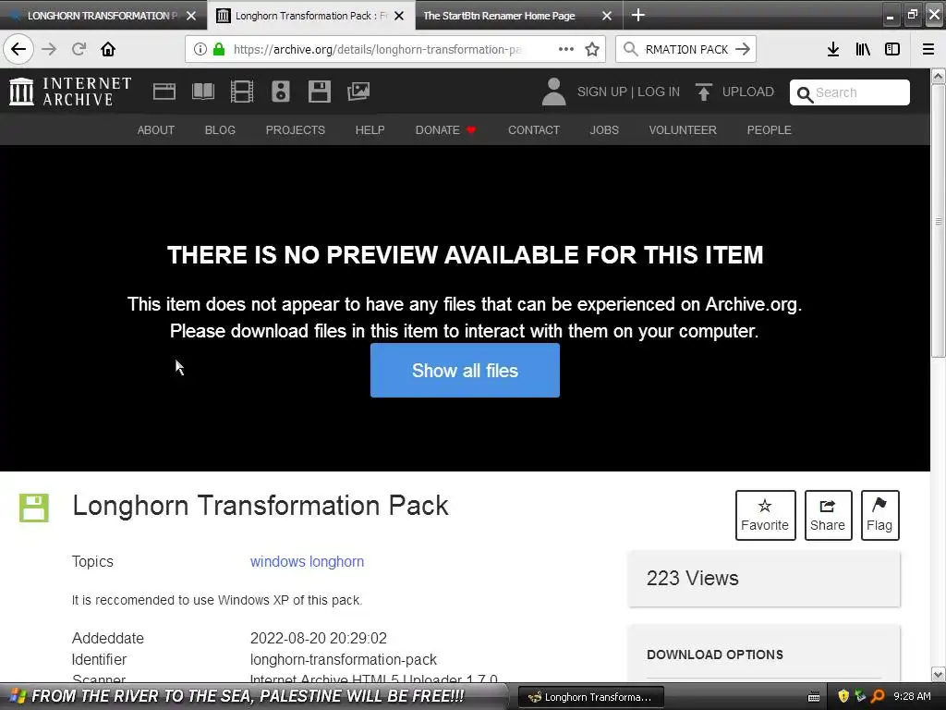Click the Internet Archive search field
This screenshot has height=710, width=946.
(850, 92)
